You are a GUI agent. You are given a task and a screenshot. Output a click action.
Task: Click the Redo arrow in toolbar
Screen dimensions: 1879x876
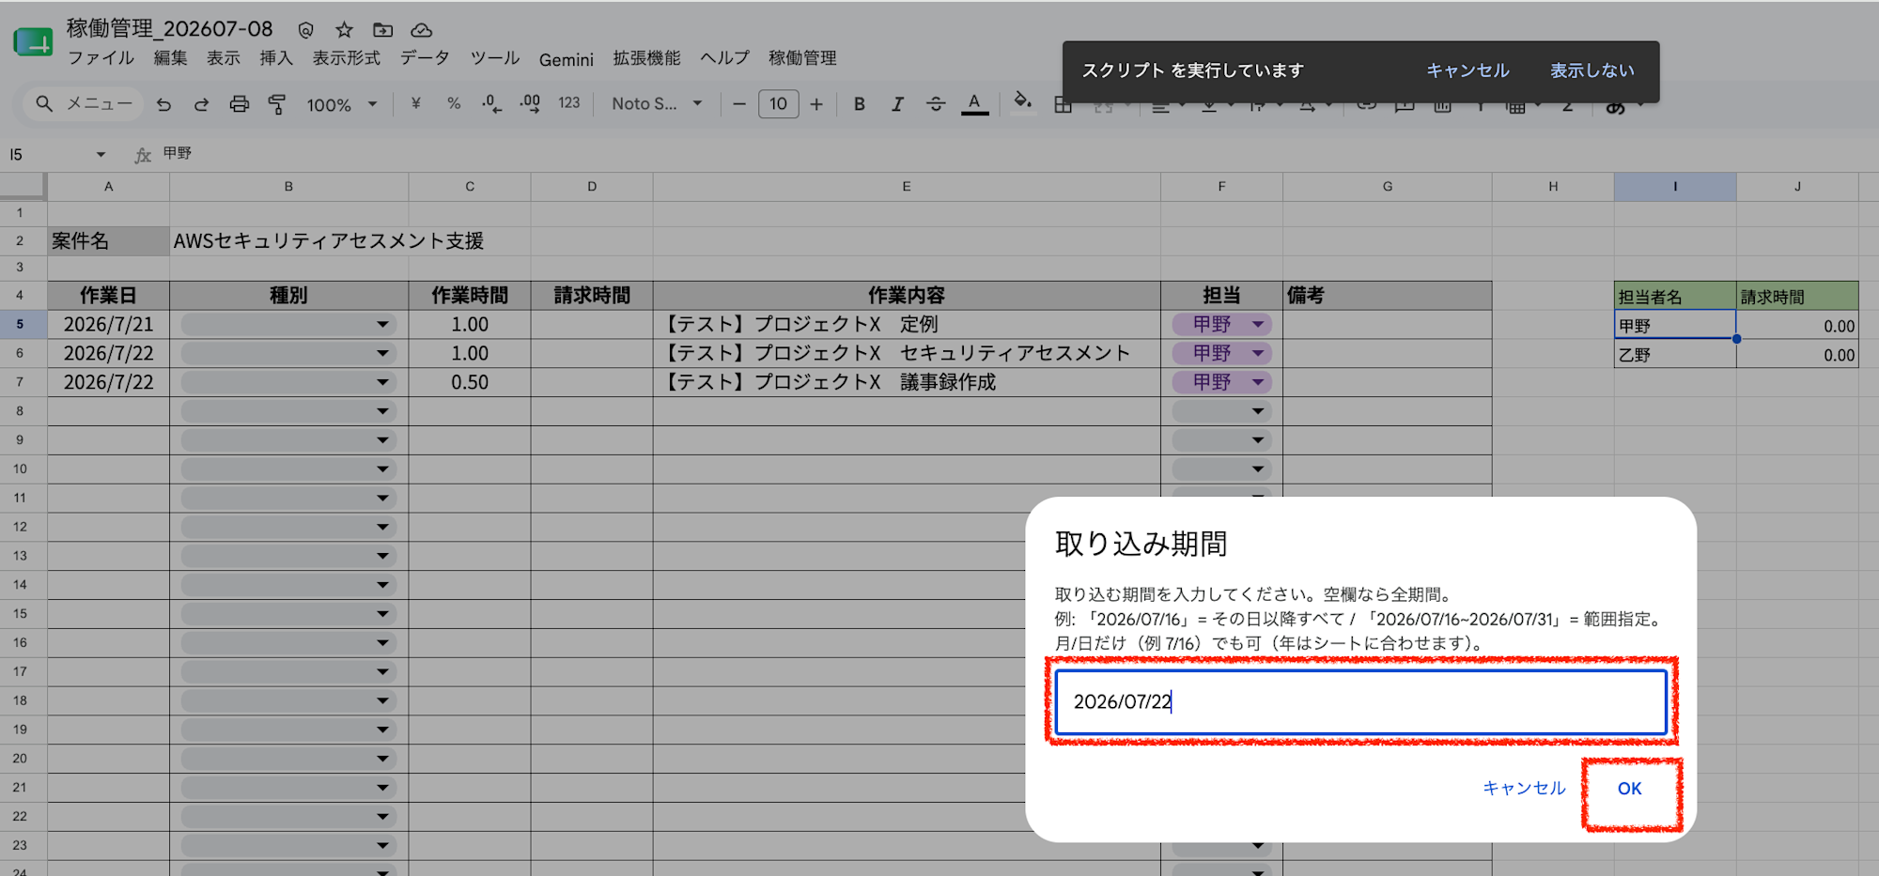(201, 104)
